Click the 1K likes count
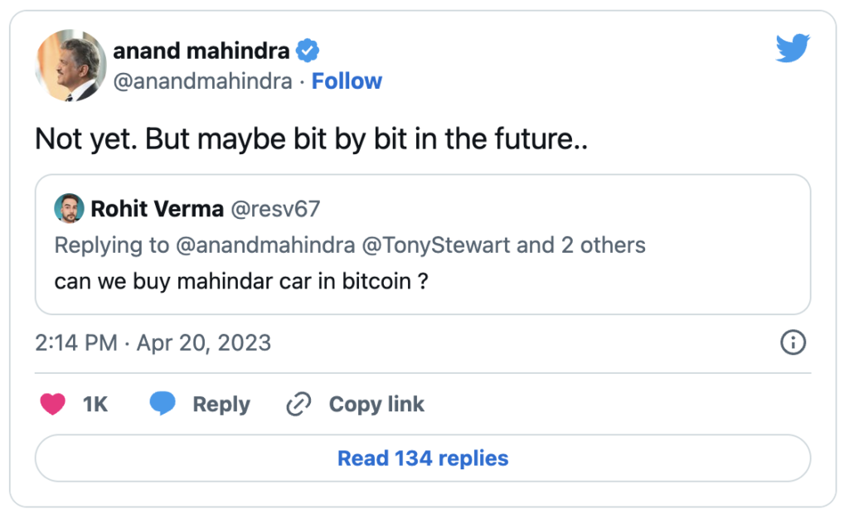The image size is (849, 519). [x=95, y=405]
